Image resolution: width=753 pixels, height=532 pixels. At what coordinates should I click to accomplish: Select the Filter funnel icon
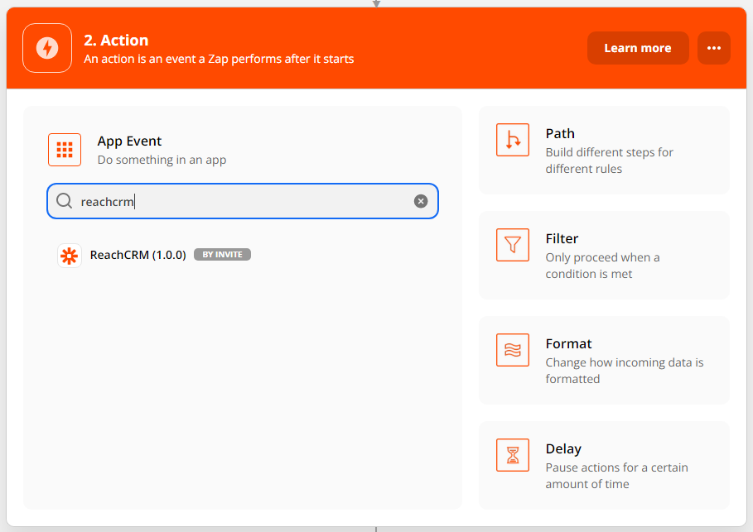(512, 245)
